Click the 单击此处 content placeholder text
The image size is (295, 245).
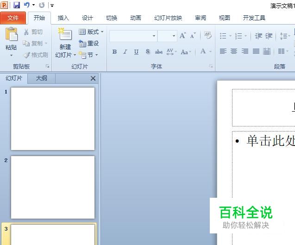[270, 141]
